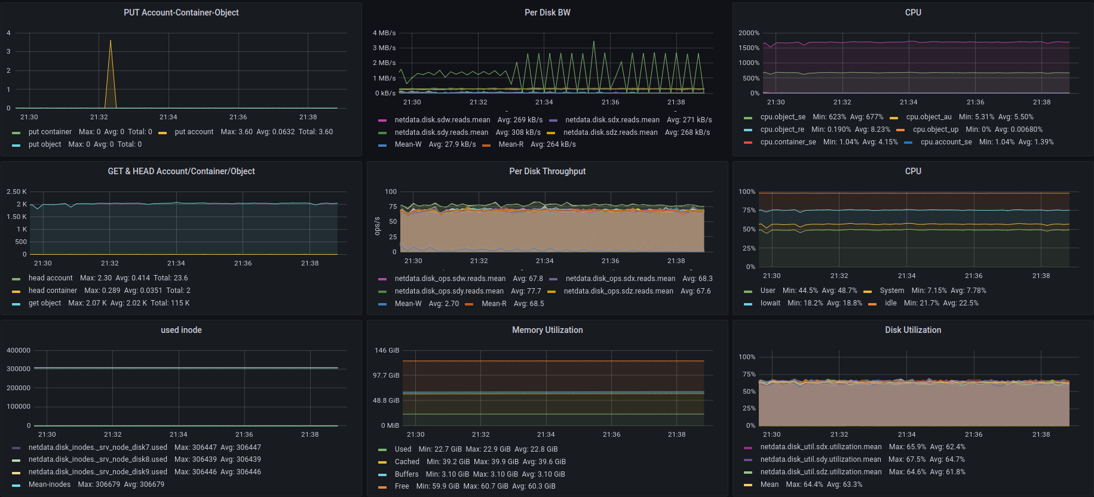Open the Per Disk Throughput panel title
Viewport: 1094px width, 497px height.
tap(547, 171)
